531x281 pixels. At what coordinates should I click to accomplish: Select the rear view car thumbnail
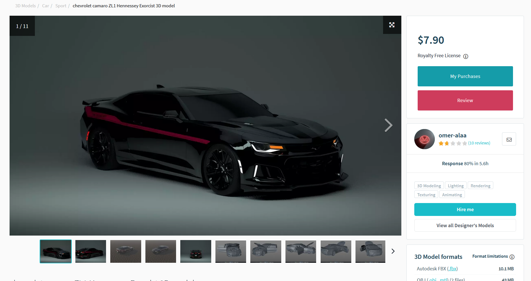(x=195, y=251)
